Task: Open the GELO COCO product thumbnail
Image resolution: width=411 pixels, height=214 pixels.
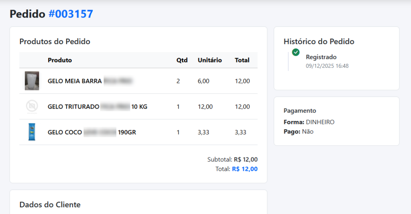Action: (32, 132)
